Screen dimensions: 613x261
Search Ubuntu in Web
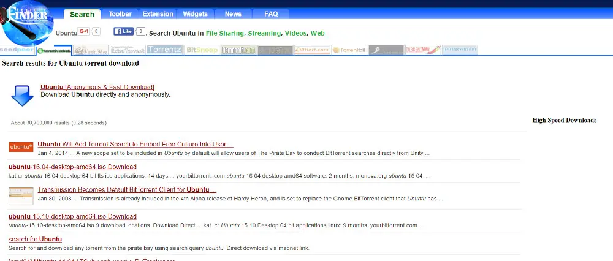point(318,34)
